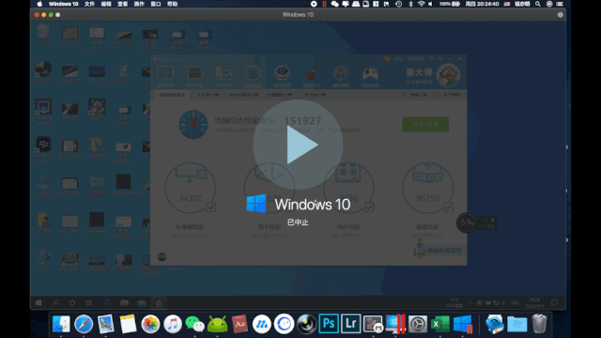Click the Windows 10 VM Dock icon
This screenshot has width=601, height=338.
tap(463, 324)
